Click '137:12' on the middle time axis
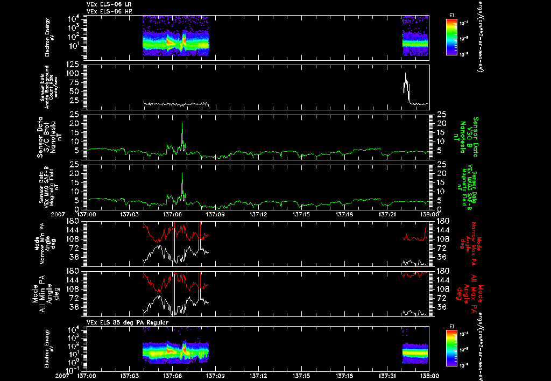Screen dimensions: 551x381 coord(258,214)
